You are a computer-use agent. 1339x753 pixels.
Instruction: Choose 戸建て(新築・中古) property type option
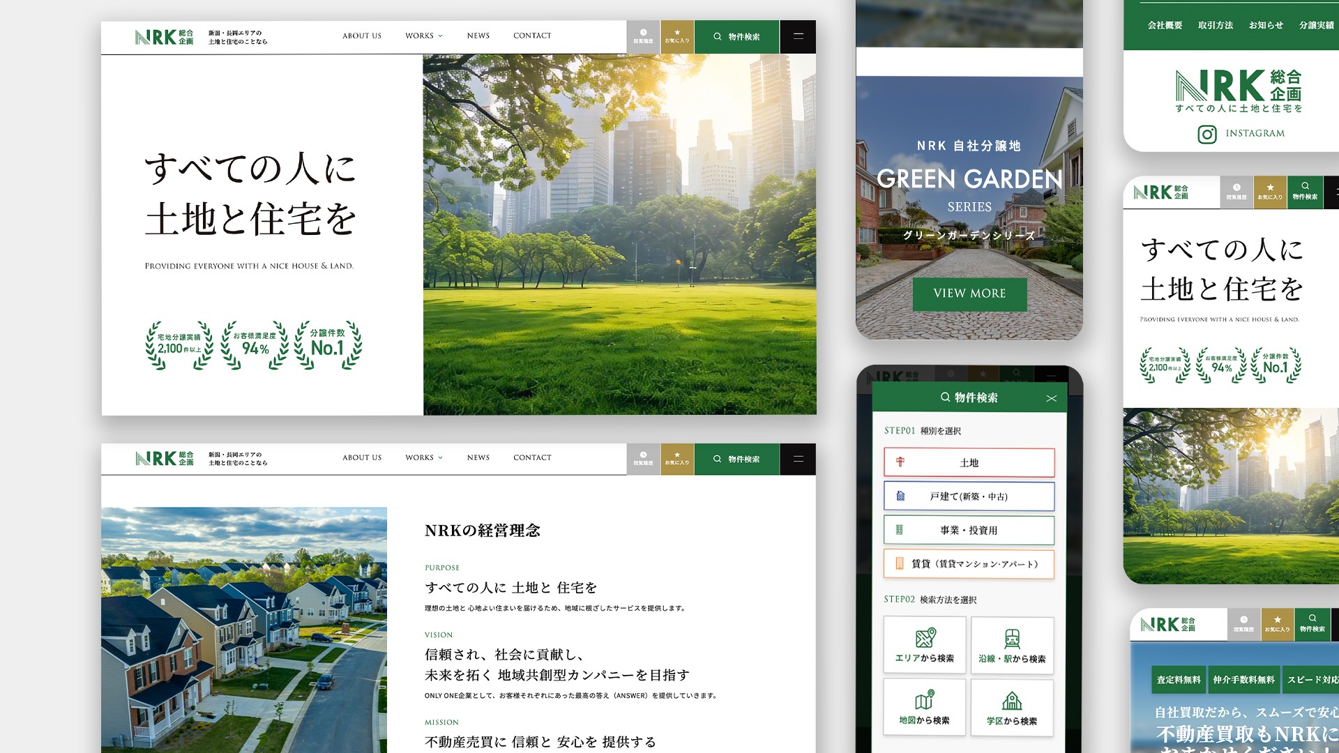(x=969, y=496)
